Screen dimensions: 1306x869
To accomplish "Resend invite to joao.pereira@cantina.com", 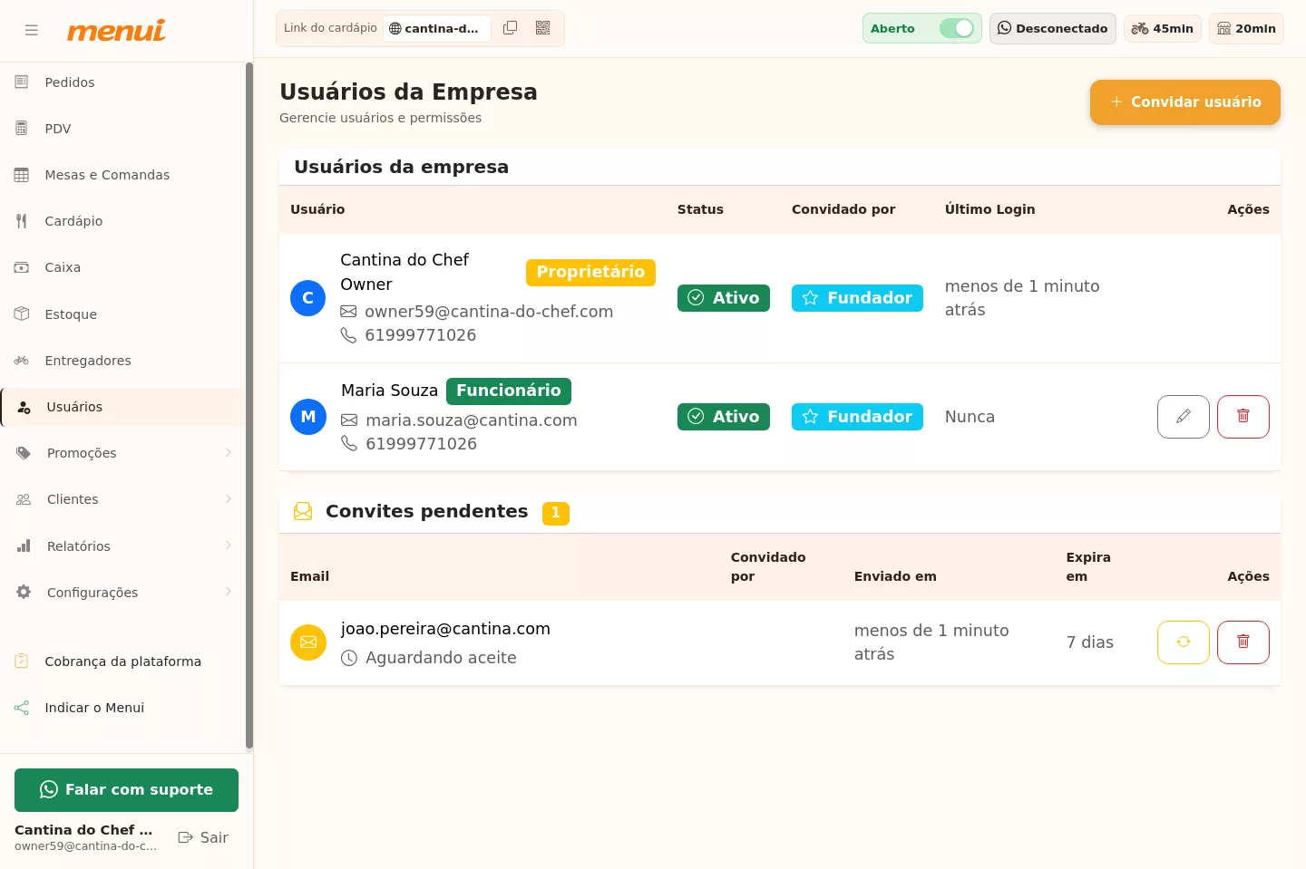I will [1184, 642].
